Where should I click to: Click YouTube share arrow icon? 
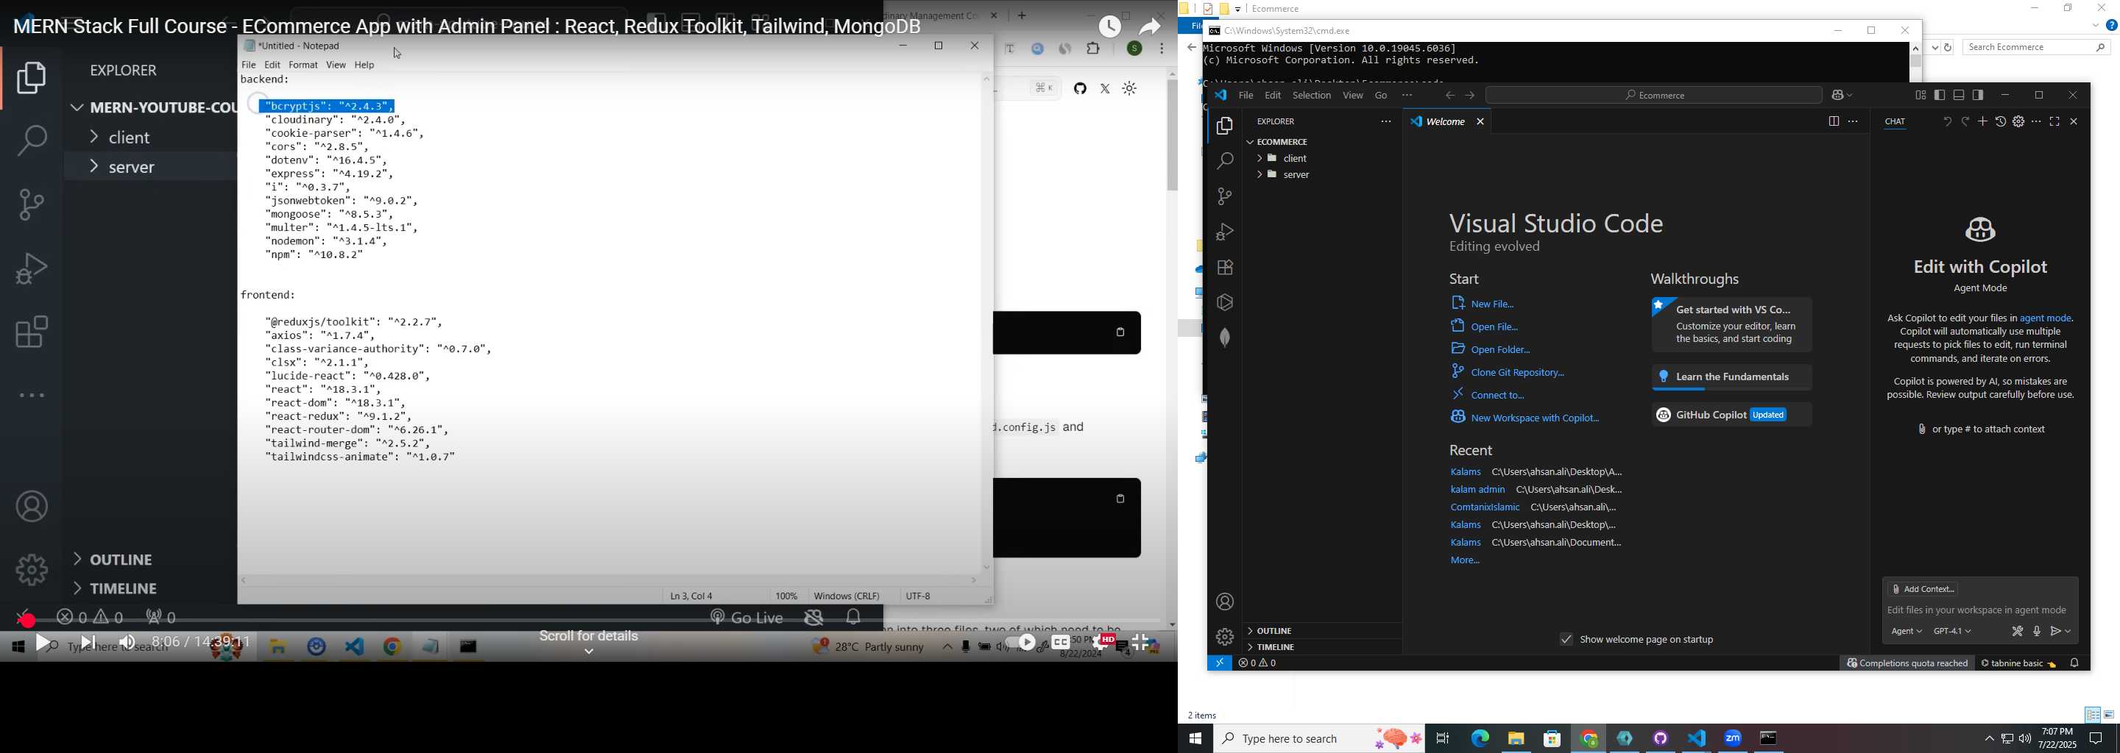click(1150, 26)
